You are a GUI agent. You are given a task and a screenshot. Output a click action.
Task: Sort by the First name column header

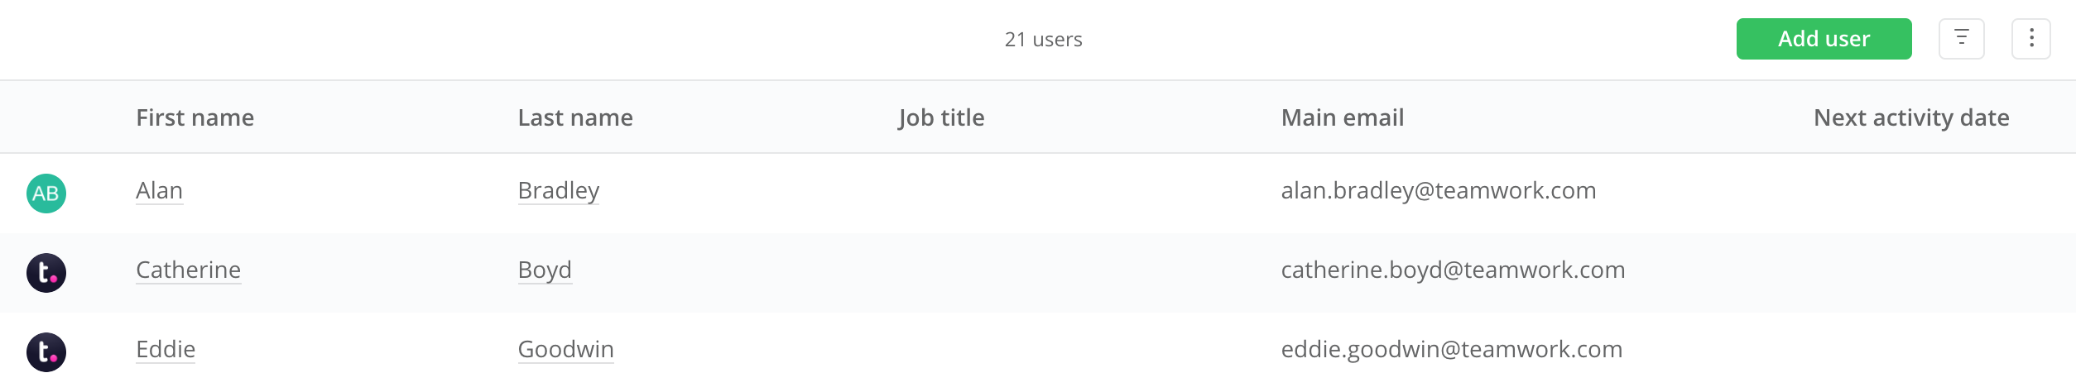tap(195, 117)
